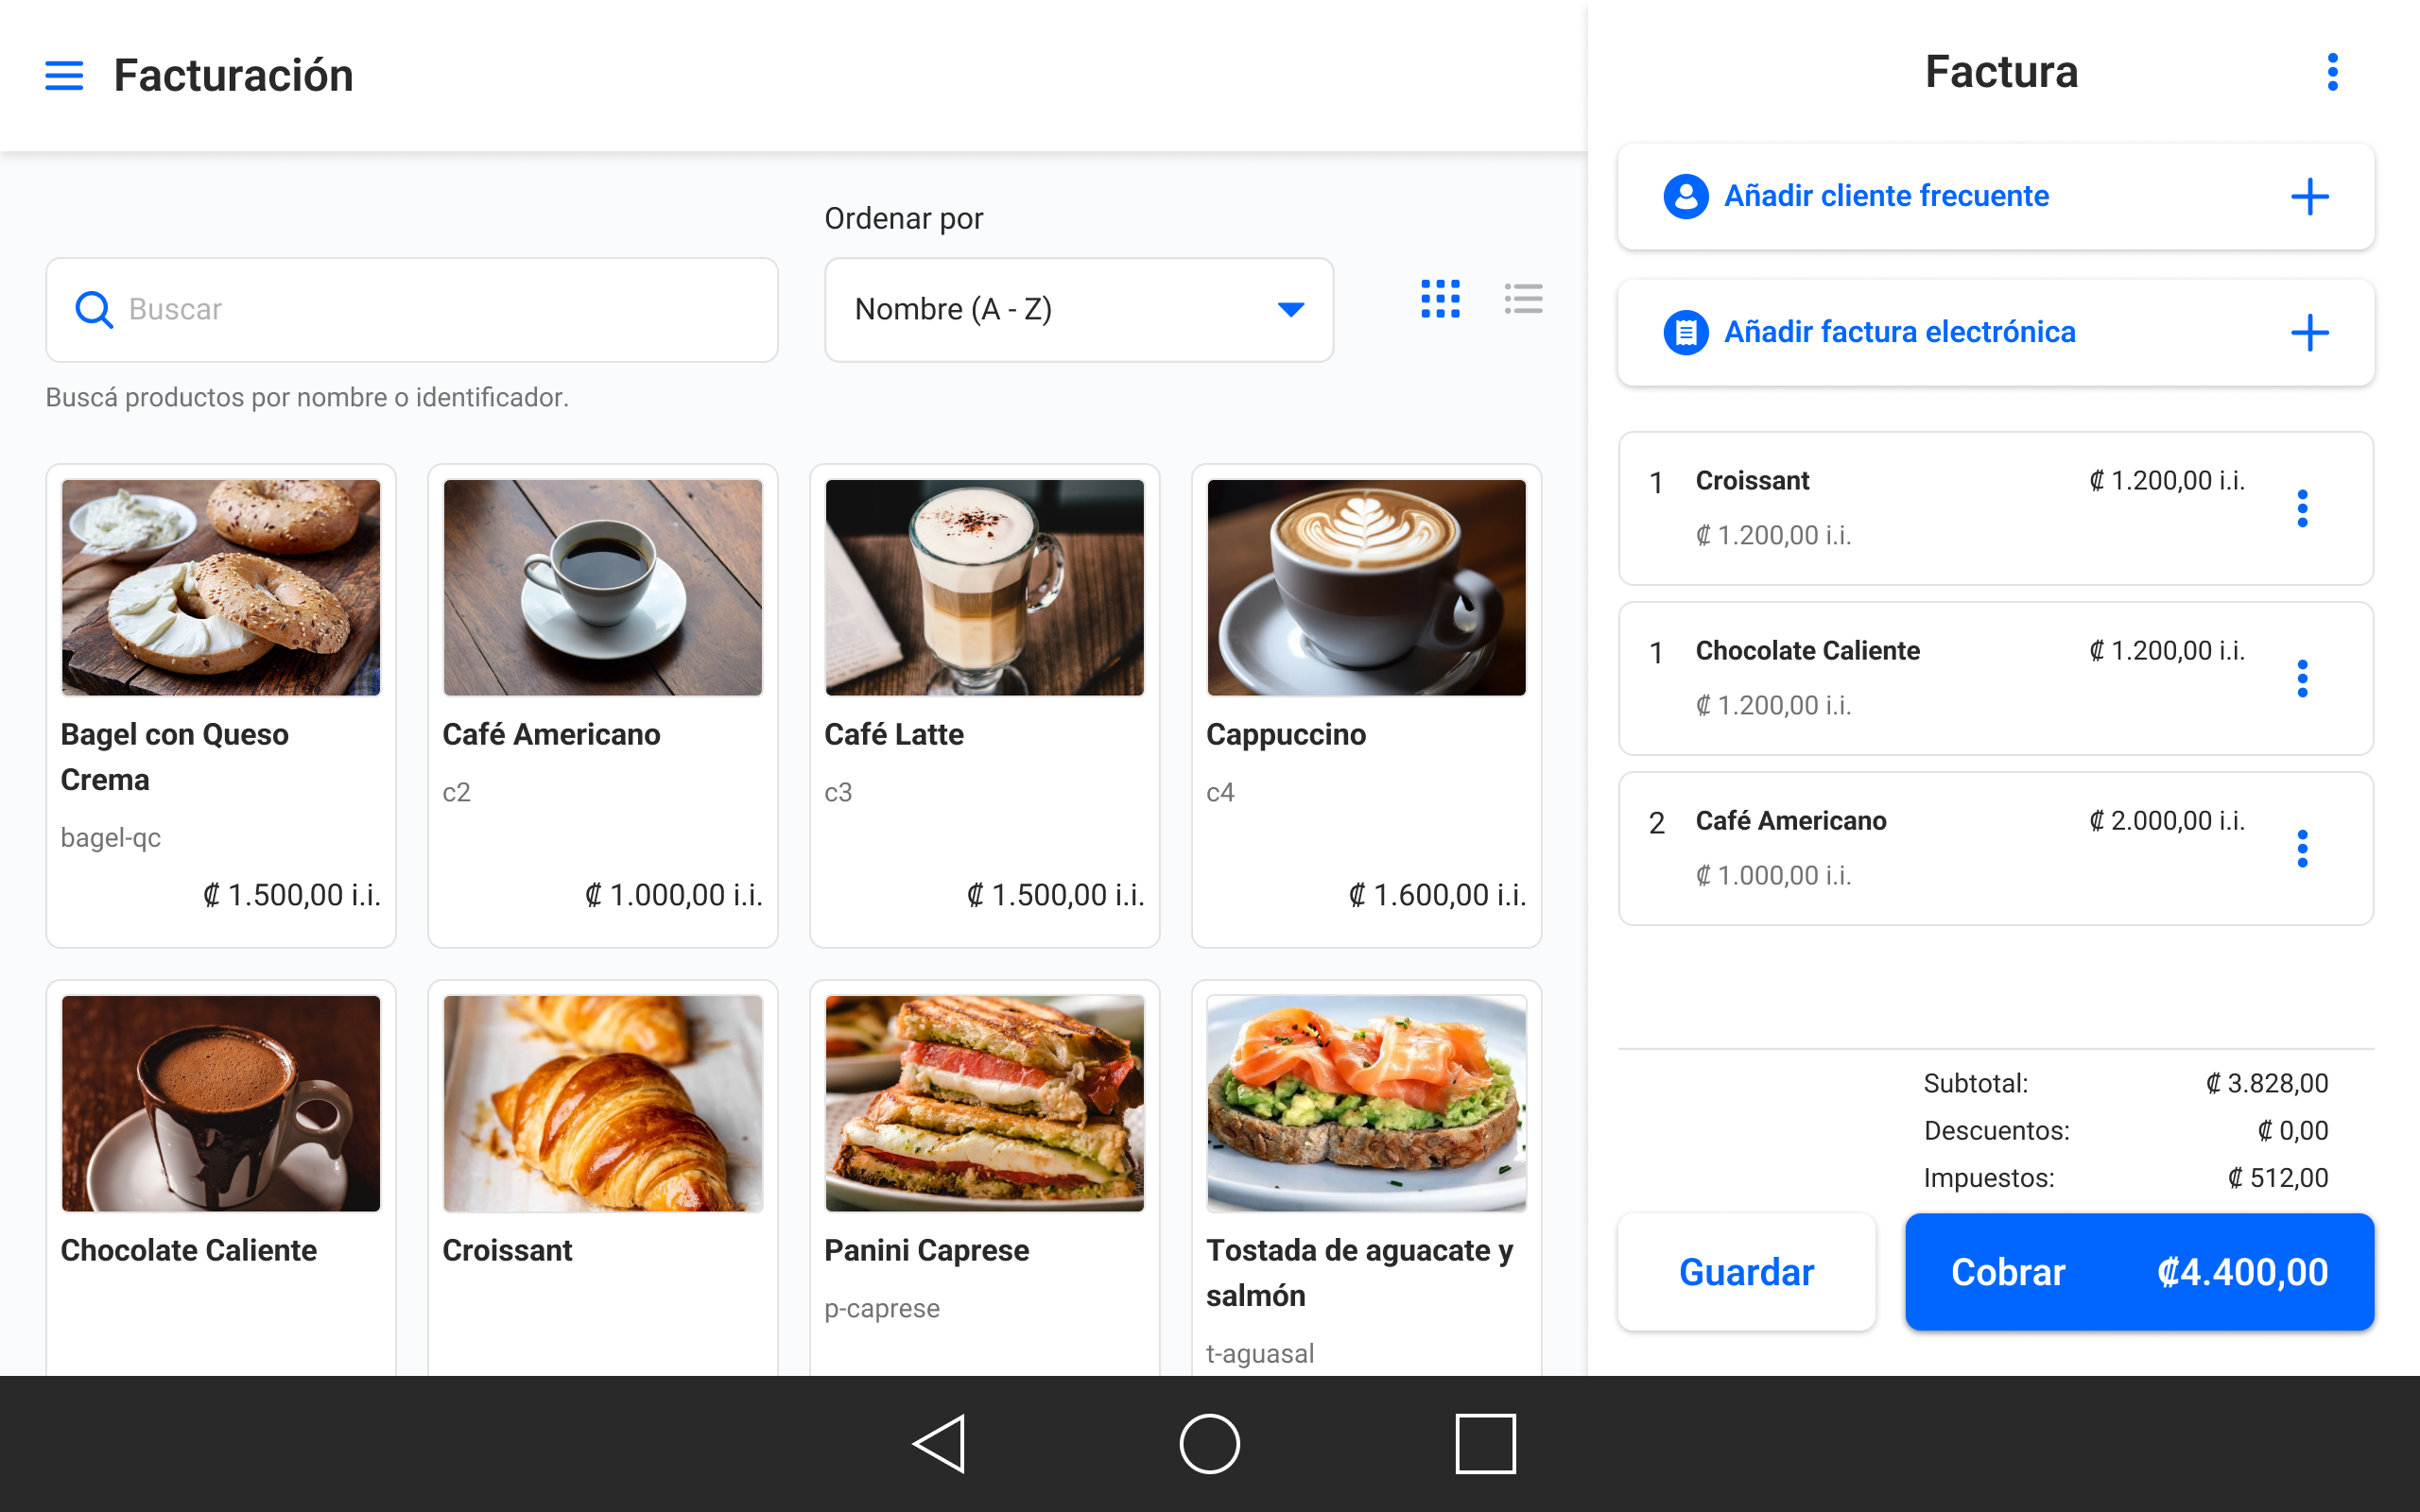Click Añadir factura electrónica

pos(1899,332)
